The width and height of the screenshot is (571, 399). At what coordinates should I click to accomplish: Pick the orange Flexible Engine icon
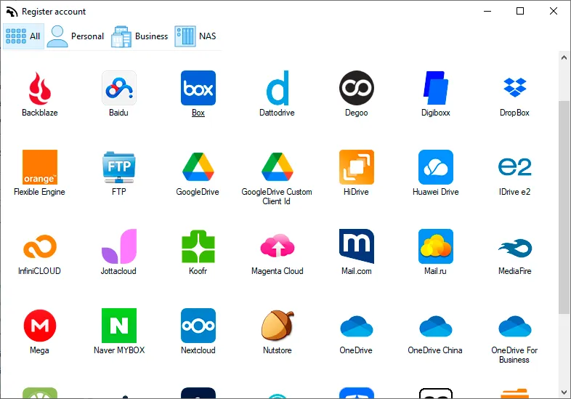click(x=40, y=167)
